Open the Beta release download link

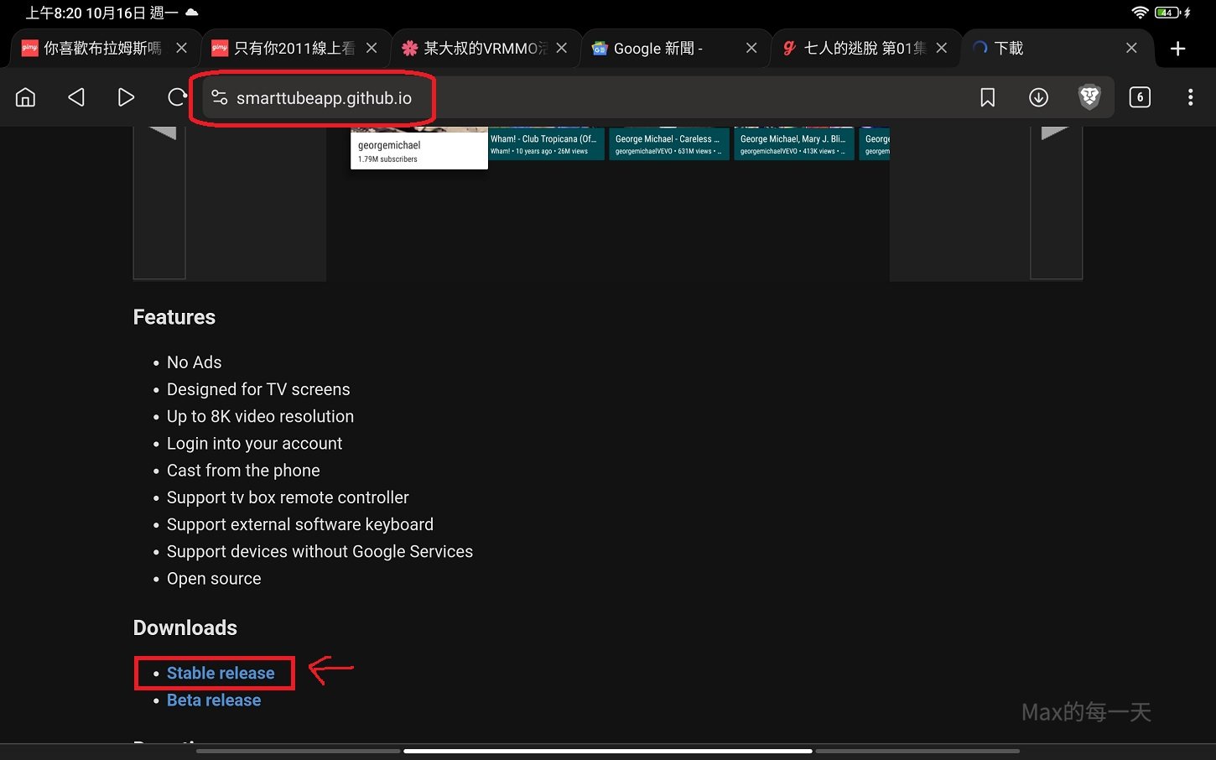click(214, 700)
